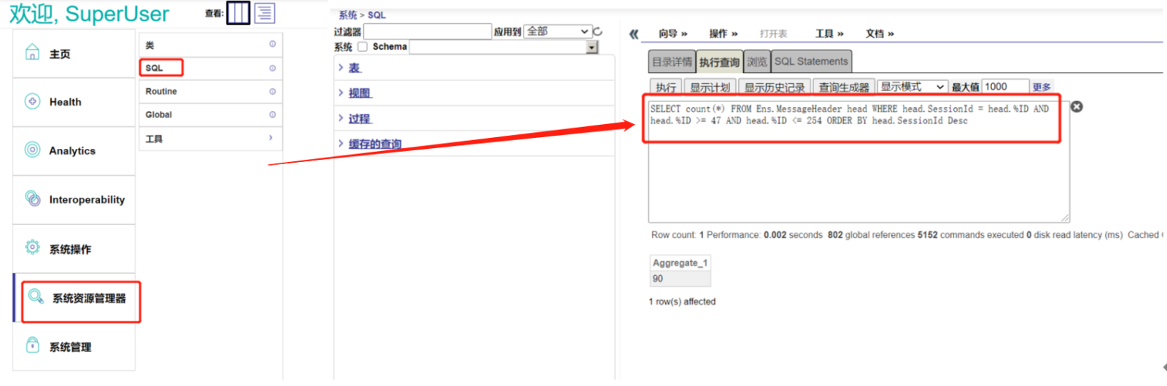1167x386 pixels.
Task: Open the 目录详情 tab
Action: click(x=672, y=62)
